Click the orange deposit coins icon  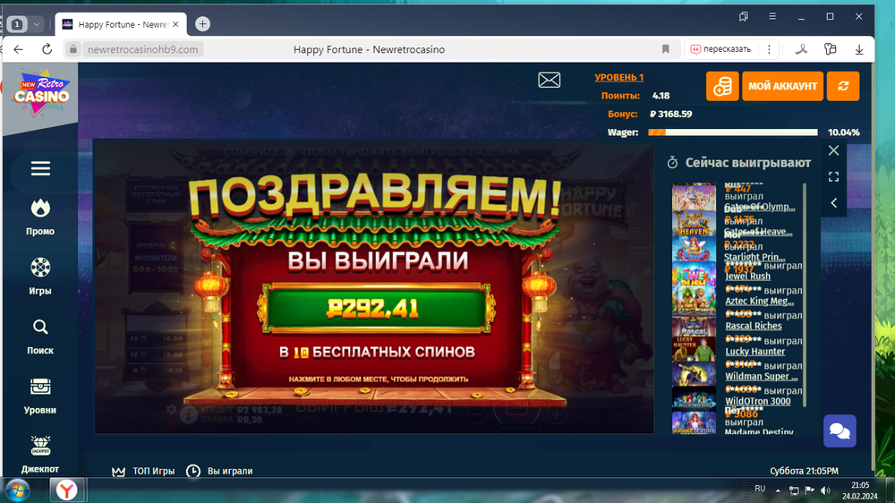[x=721, y=86]
